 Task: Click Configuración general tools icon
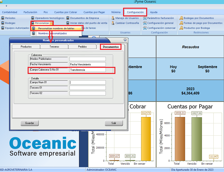tap(145, 23)
